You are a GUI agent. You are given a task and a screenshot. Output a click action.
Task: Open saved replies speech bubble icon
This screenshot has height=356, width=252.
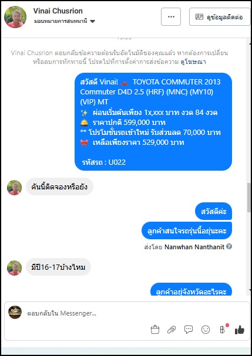(189, 330)
